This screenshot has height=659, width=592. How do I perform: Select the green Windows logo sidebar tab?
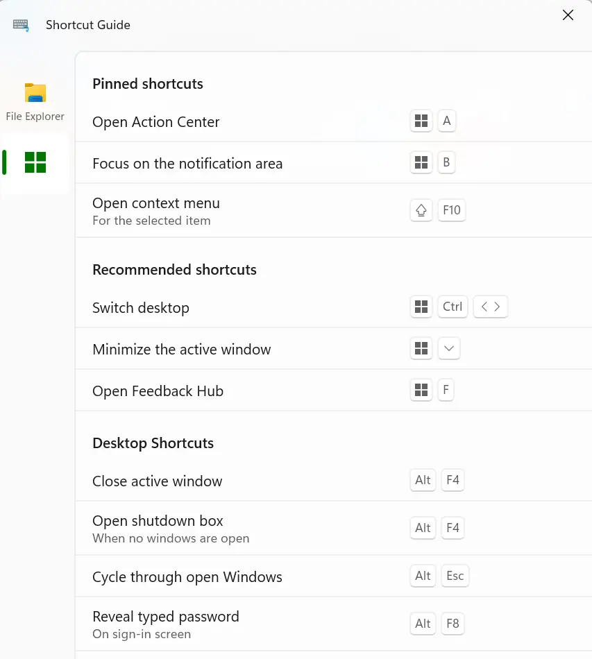pyautogui.click(x=35, y=162)
